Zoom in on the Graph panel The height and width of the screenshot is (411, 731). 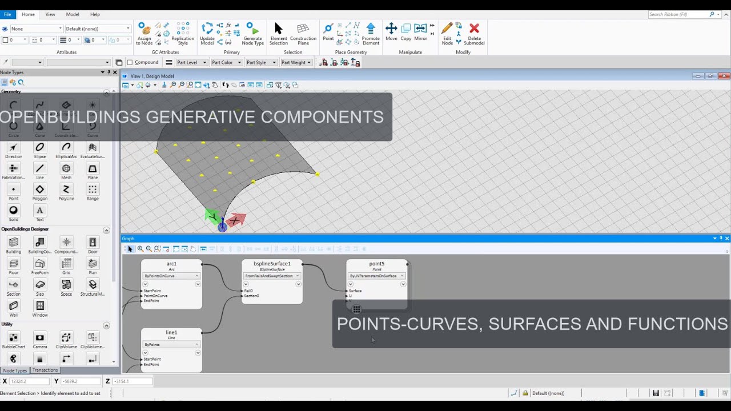140,249
